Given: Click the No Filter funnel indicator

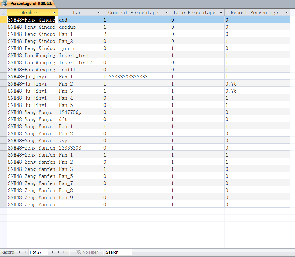Looking at the screenshot, I should pyautogui.click(x=87, y=252).
